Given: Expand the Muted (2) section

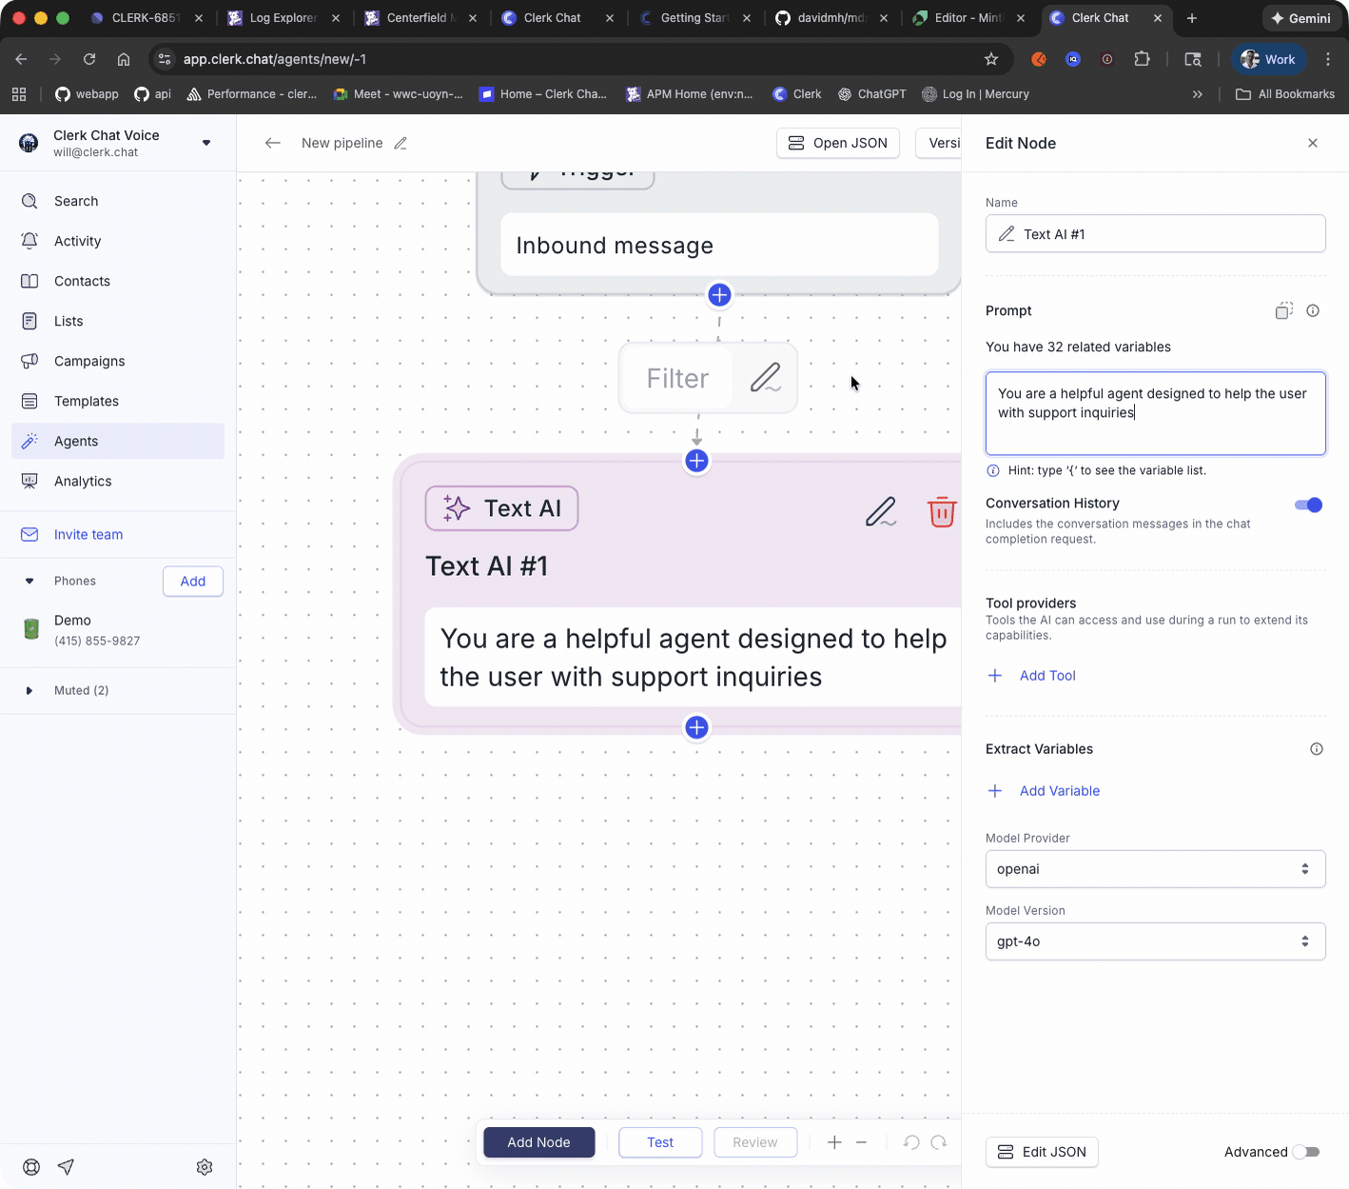Looking at the screenshot, I should pyautogui.click(x=29, y=690).
